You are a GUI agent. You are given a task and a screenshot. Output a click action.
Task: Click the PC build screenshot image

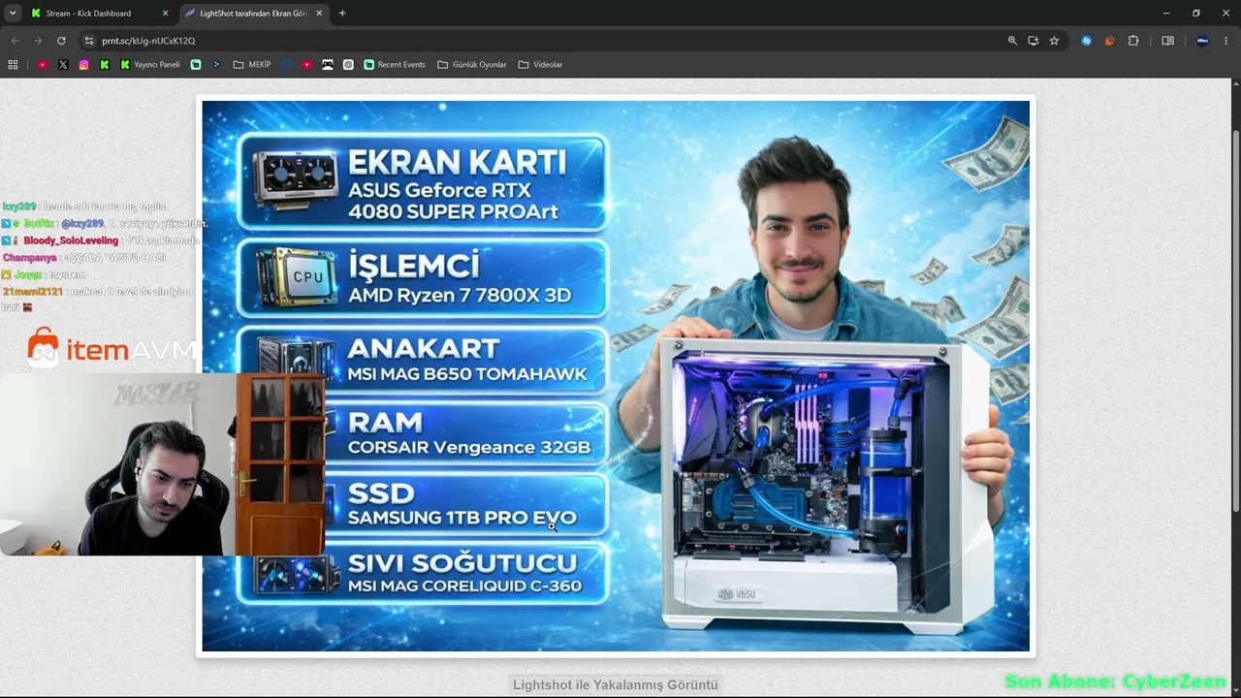click(x=616, y=376)
